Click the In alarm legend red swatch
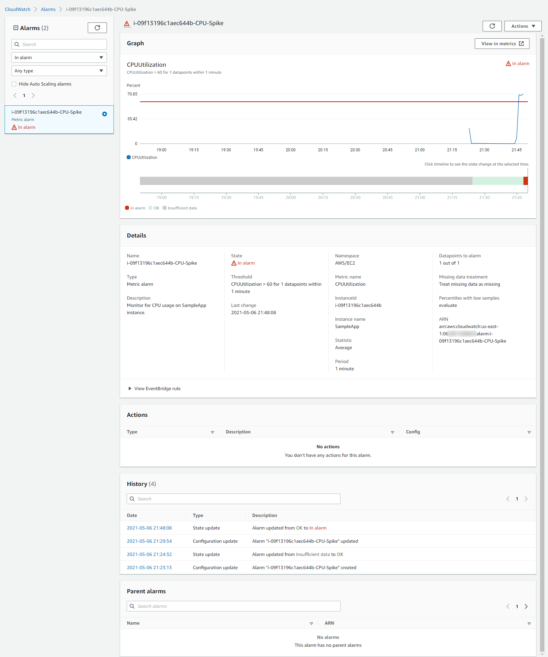This screenshot has width=548, height=657. 127,208
